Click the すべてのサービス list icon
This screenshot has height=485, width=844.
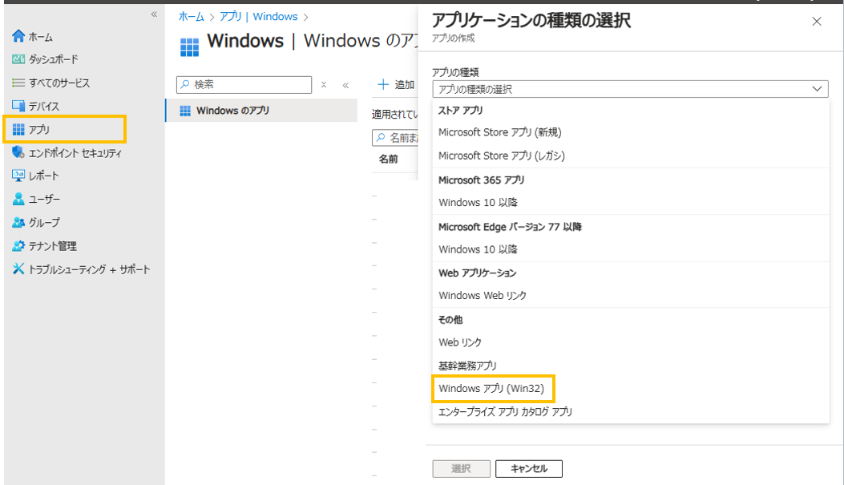(18, 83)
